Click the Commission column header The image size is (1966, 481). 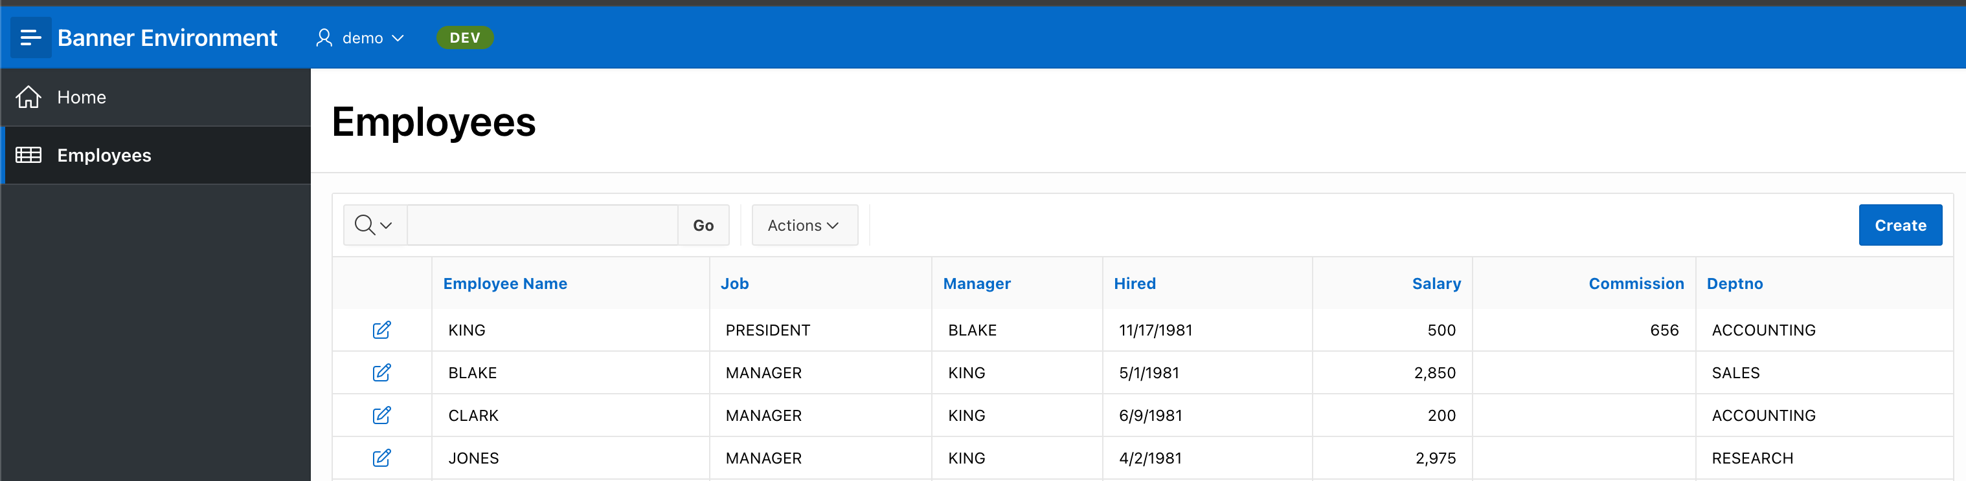1636,284
